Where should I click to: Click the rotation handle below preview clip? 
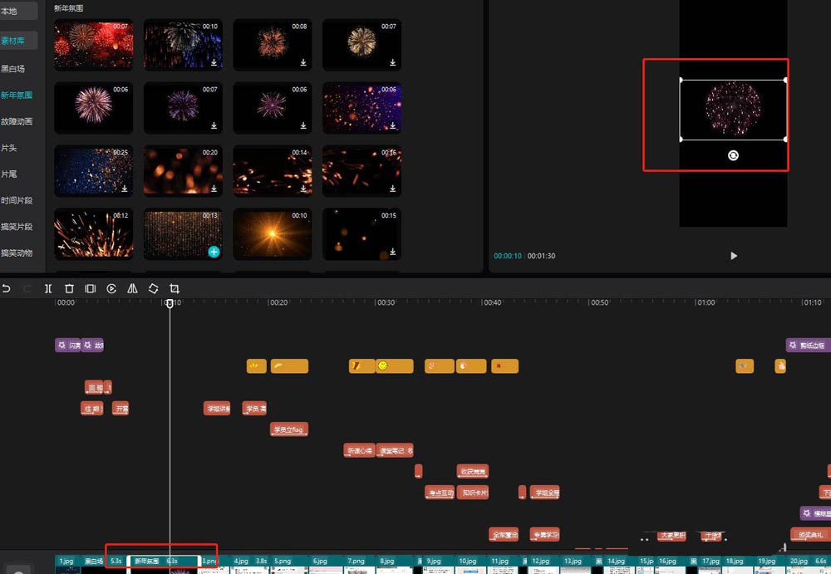tap(733, 155)
